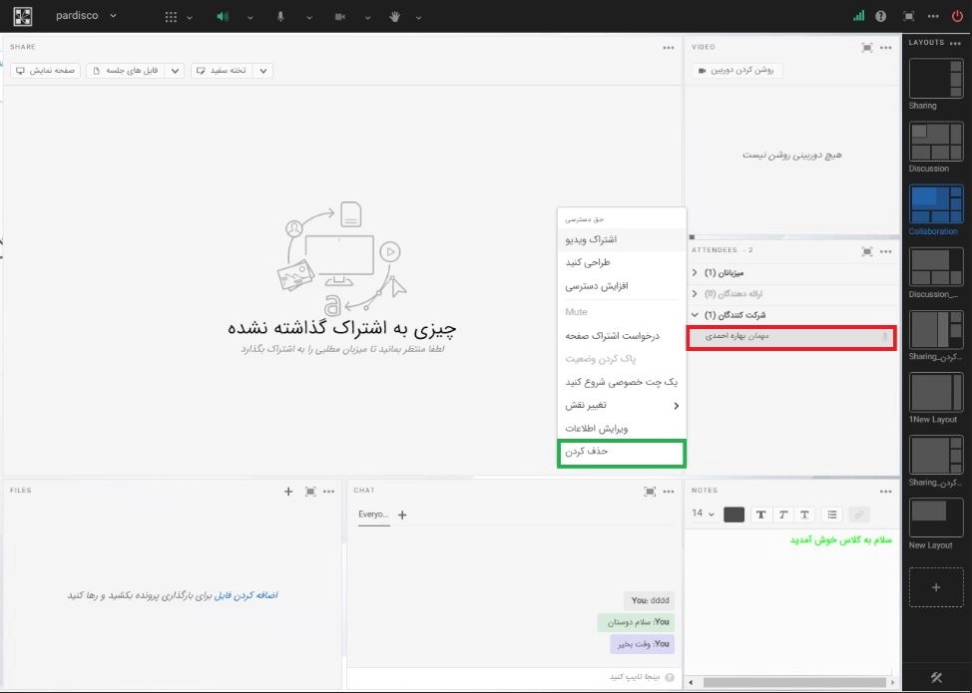Open the raise hand status arrow
Image resolution: width=972 pixels, height=693 pixels.
pyautogui.click(x=418, y=17)
